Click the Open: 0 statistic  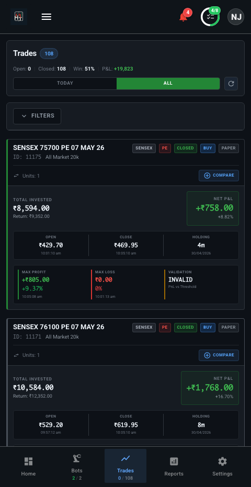click(x=22, y=68)
